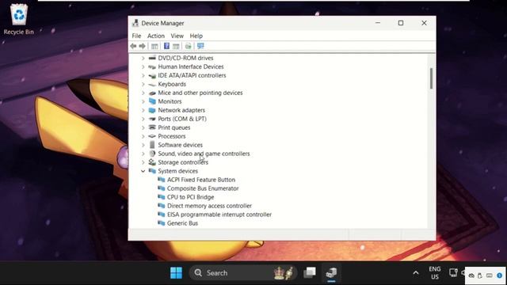Click the taskbar Search box
This screenshot has height=285, width=507.
tap(242, 273)
